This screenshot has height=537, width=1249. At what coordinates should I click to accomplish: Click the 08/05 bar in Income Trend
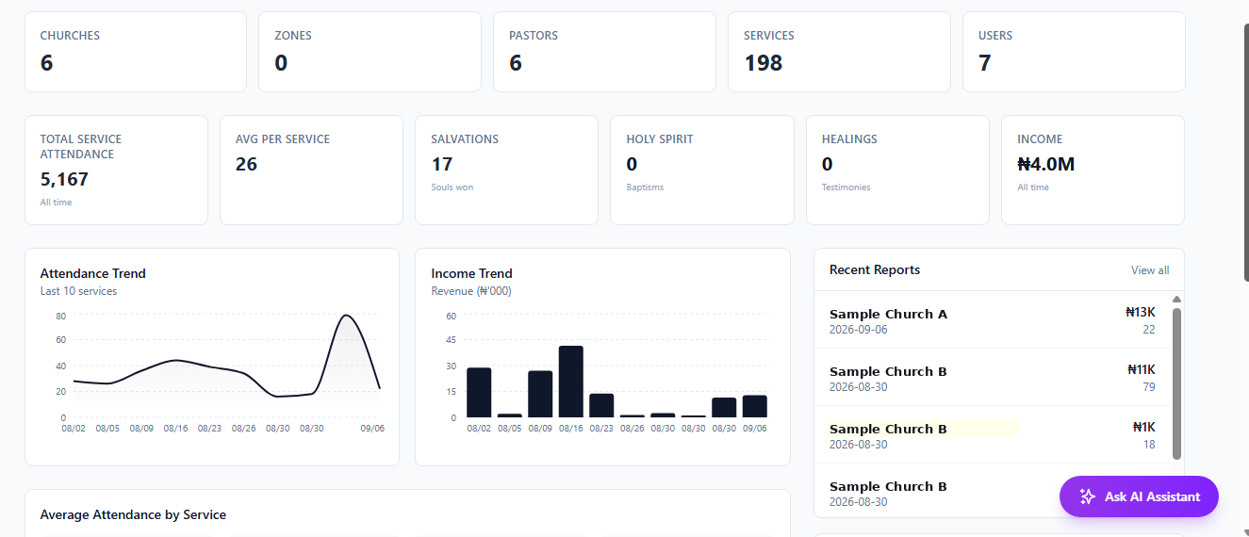[x=510, y=415]
